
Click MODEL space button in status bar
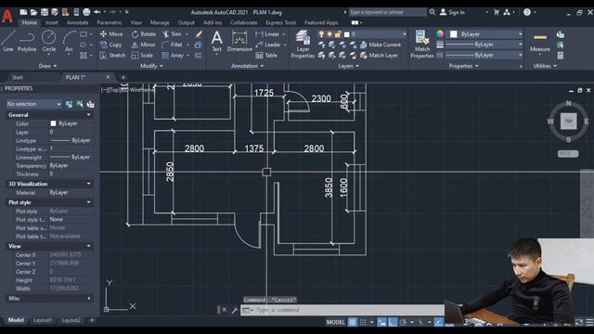pos(335,322)
